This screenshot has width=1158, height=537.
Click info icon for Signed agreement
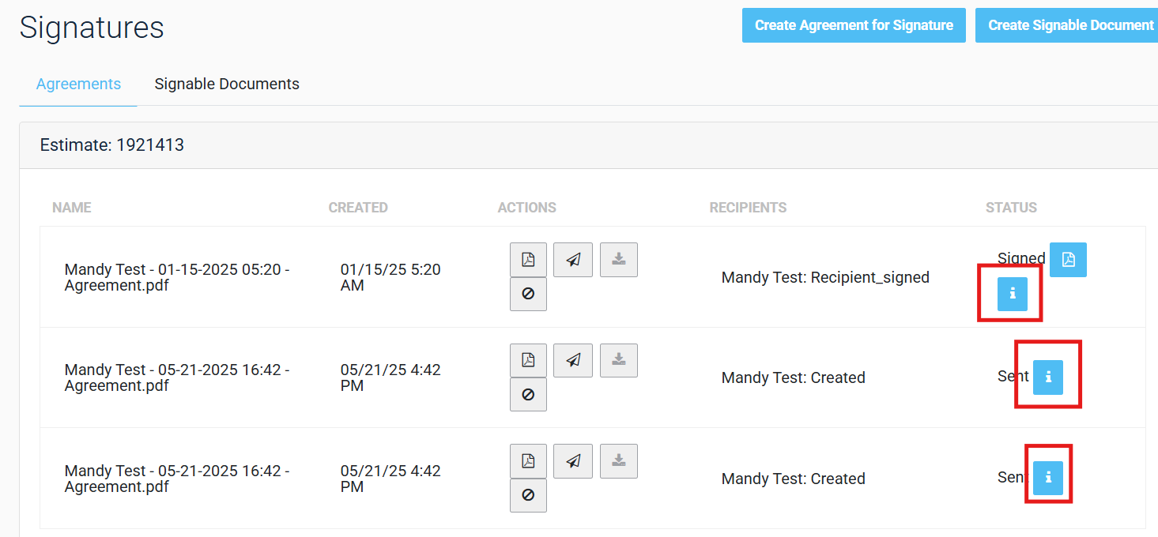click(1013, 294)
